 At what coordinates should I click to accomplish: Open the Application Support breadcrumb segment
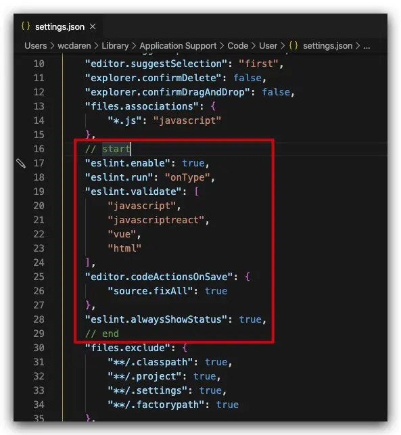click(178, 45)
